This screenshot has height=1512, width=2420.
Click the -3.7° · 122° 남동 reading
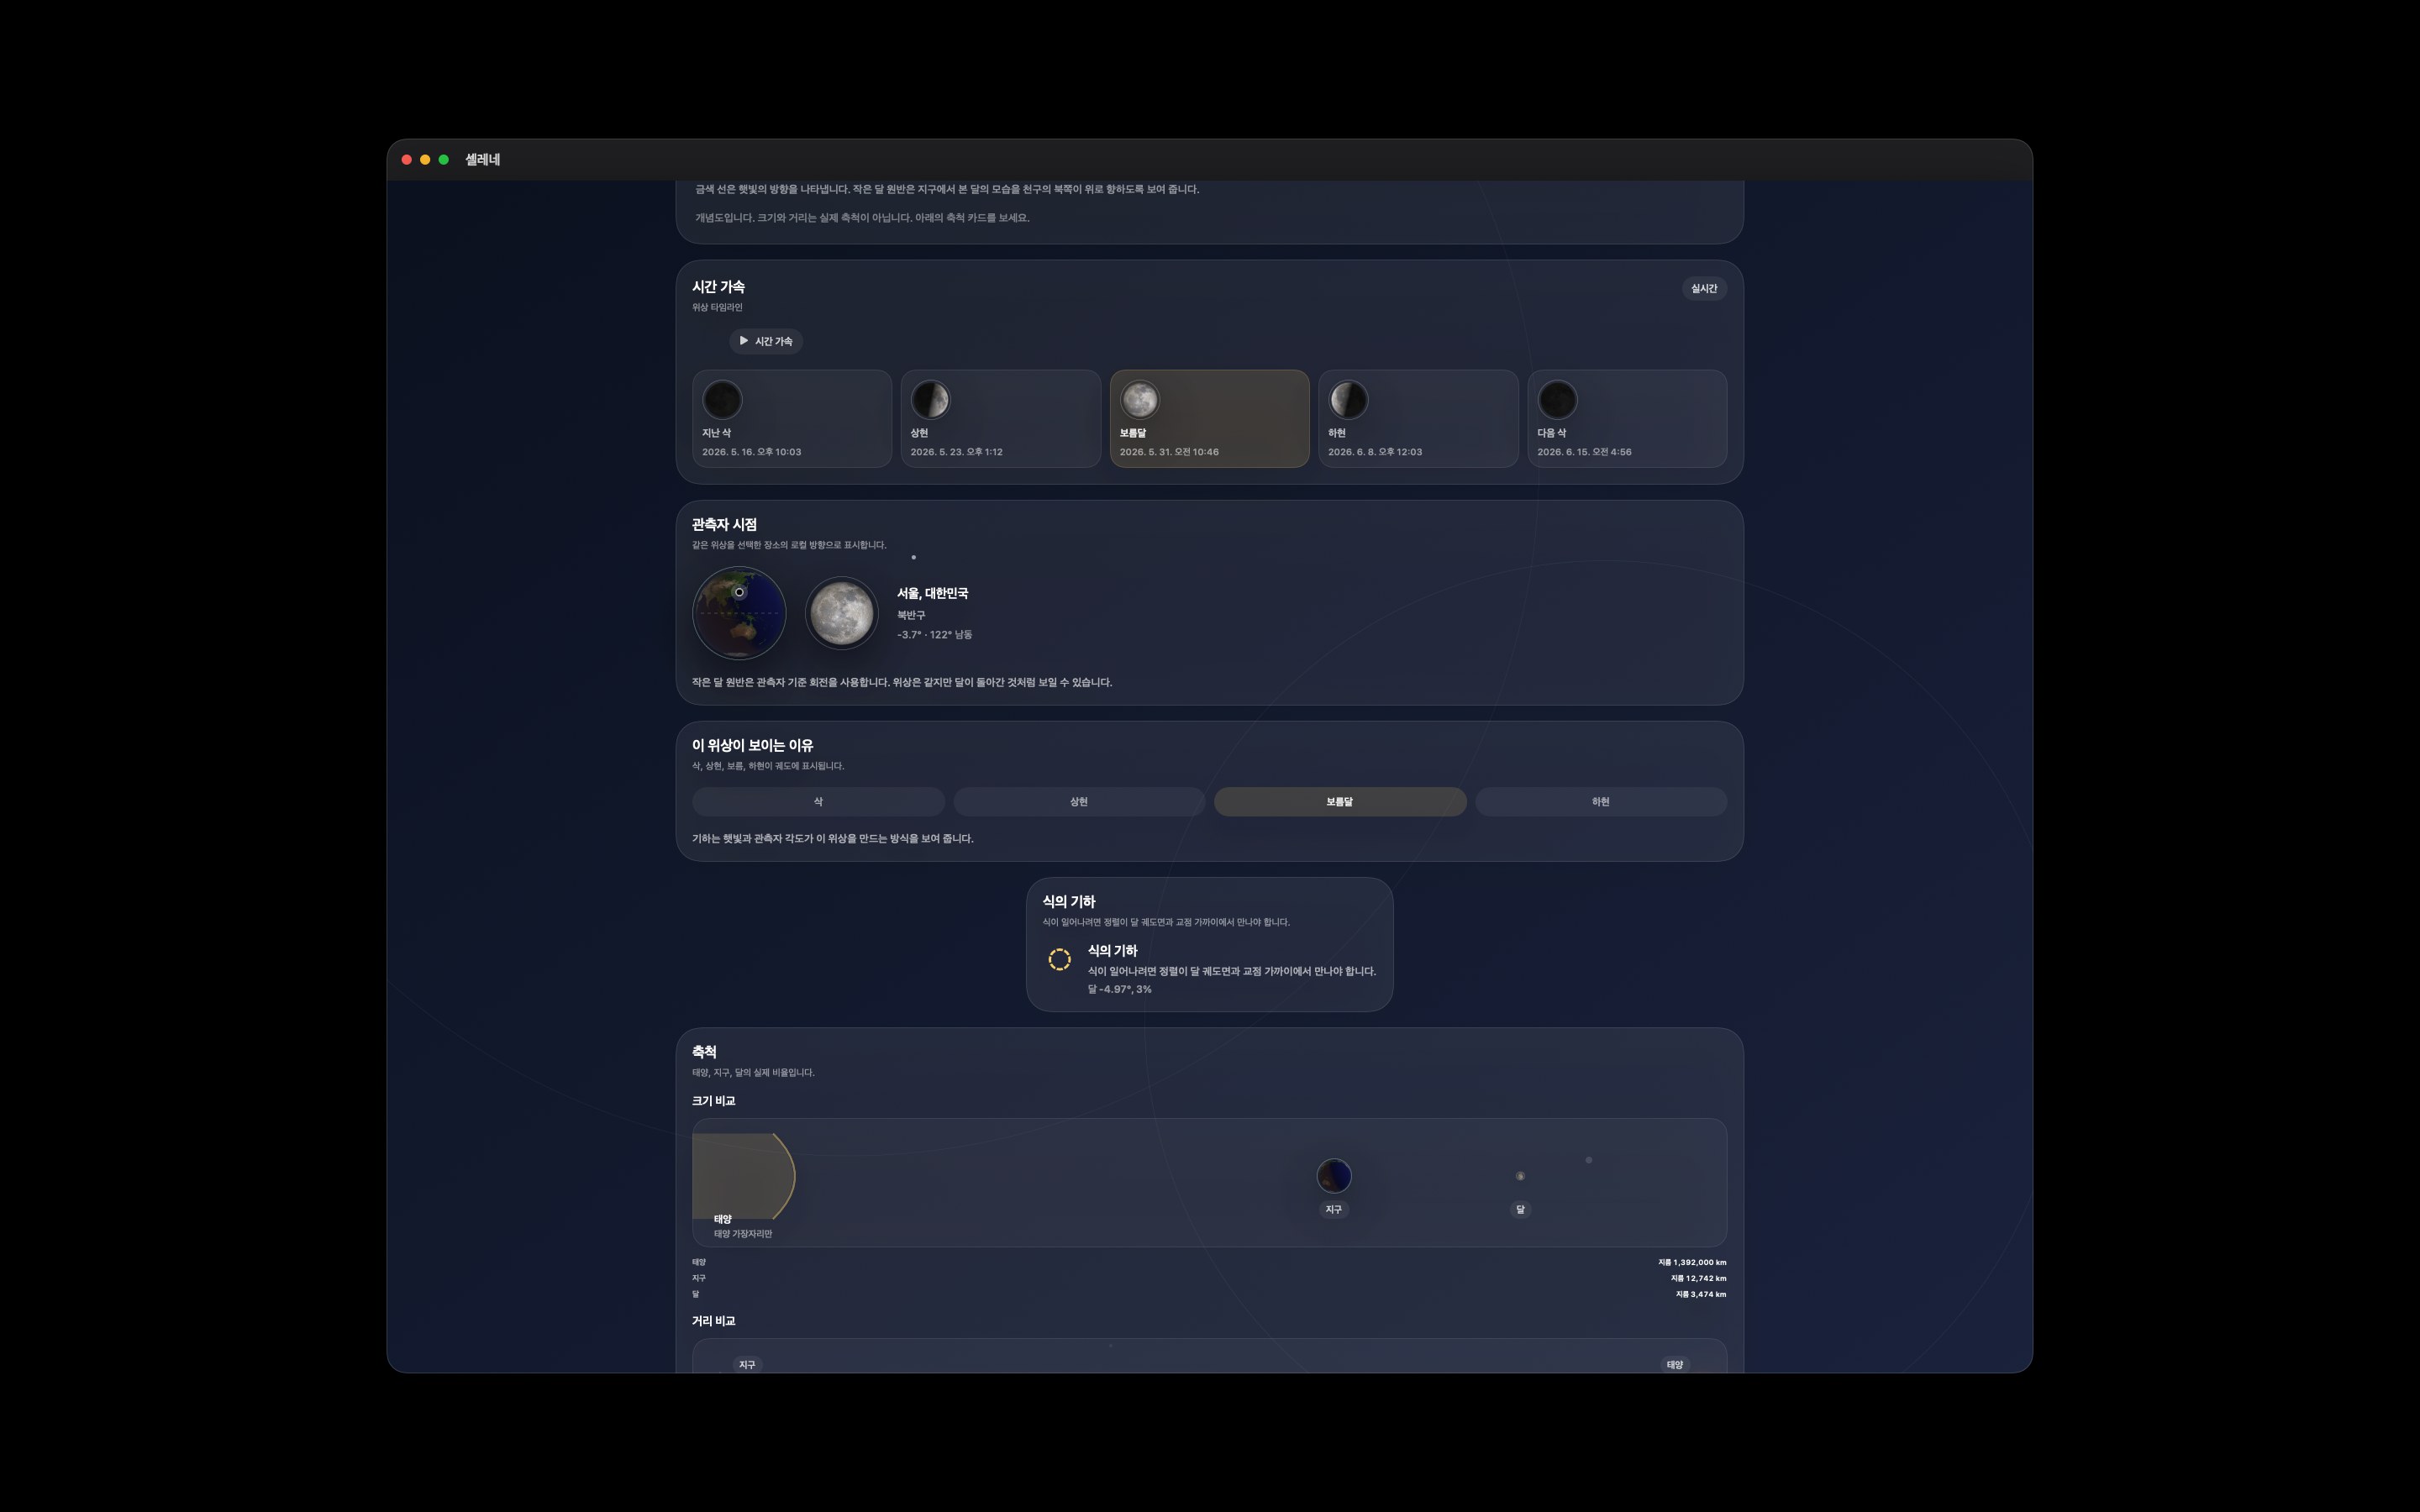coord(934,635)
